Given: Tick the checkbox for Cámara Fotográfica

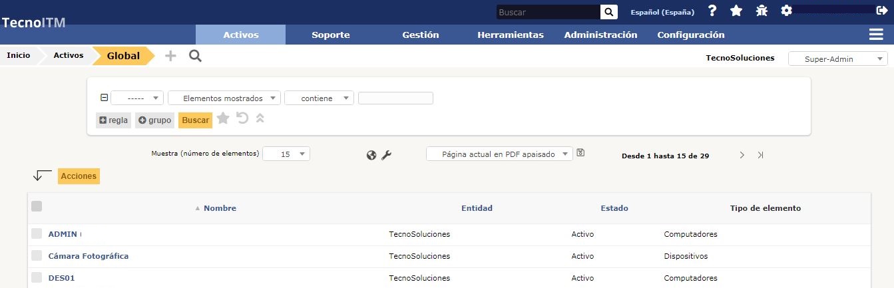Looking at the screenshot, I should pyautogui.click(x=37, y=256).
